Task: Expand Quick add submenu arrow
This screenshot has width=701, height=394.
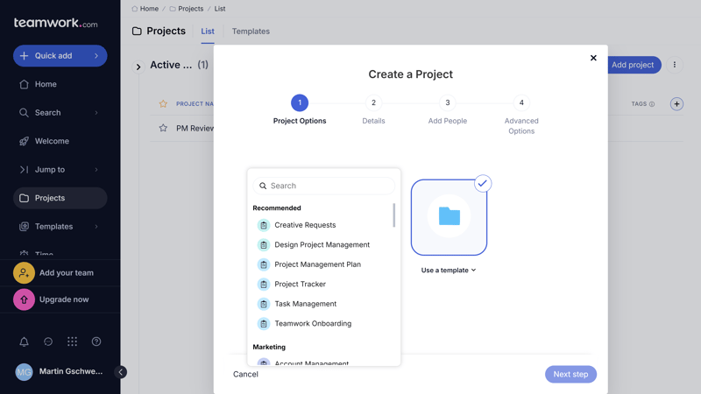Action: coord(96,56)
